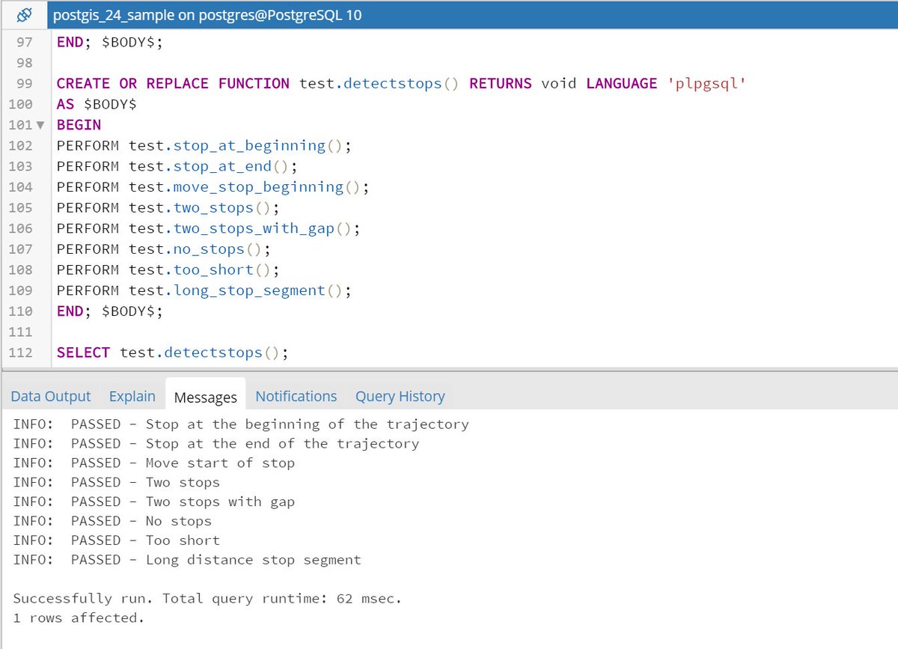Click the two_stops_with_gap() call on line 106

tap(263, 228)
